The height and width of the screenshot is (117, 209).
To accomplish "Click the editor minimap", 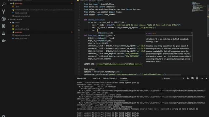I will tap(199, 7).
